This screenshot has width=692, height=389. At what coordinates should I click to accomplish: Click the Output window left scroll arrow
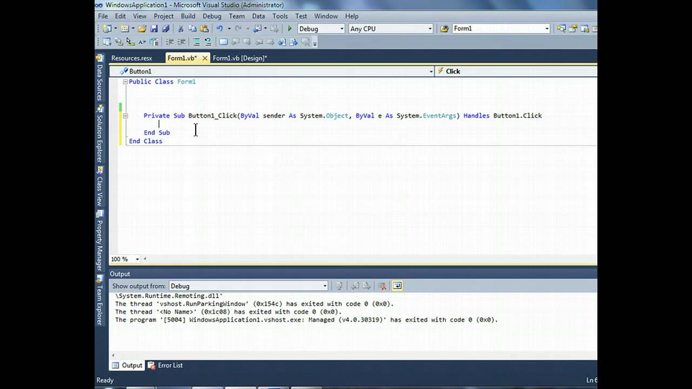point(113,356)
